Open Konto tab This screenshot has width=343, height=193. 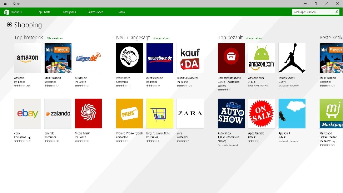click(x=121, y=12)
